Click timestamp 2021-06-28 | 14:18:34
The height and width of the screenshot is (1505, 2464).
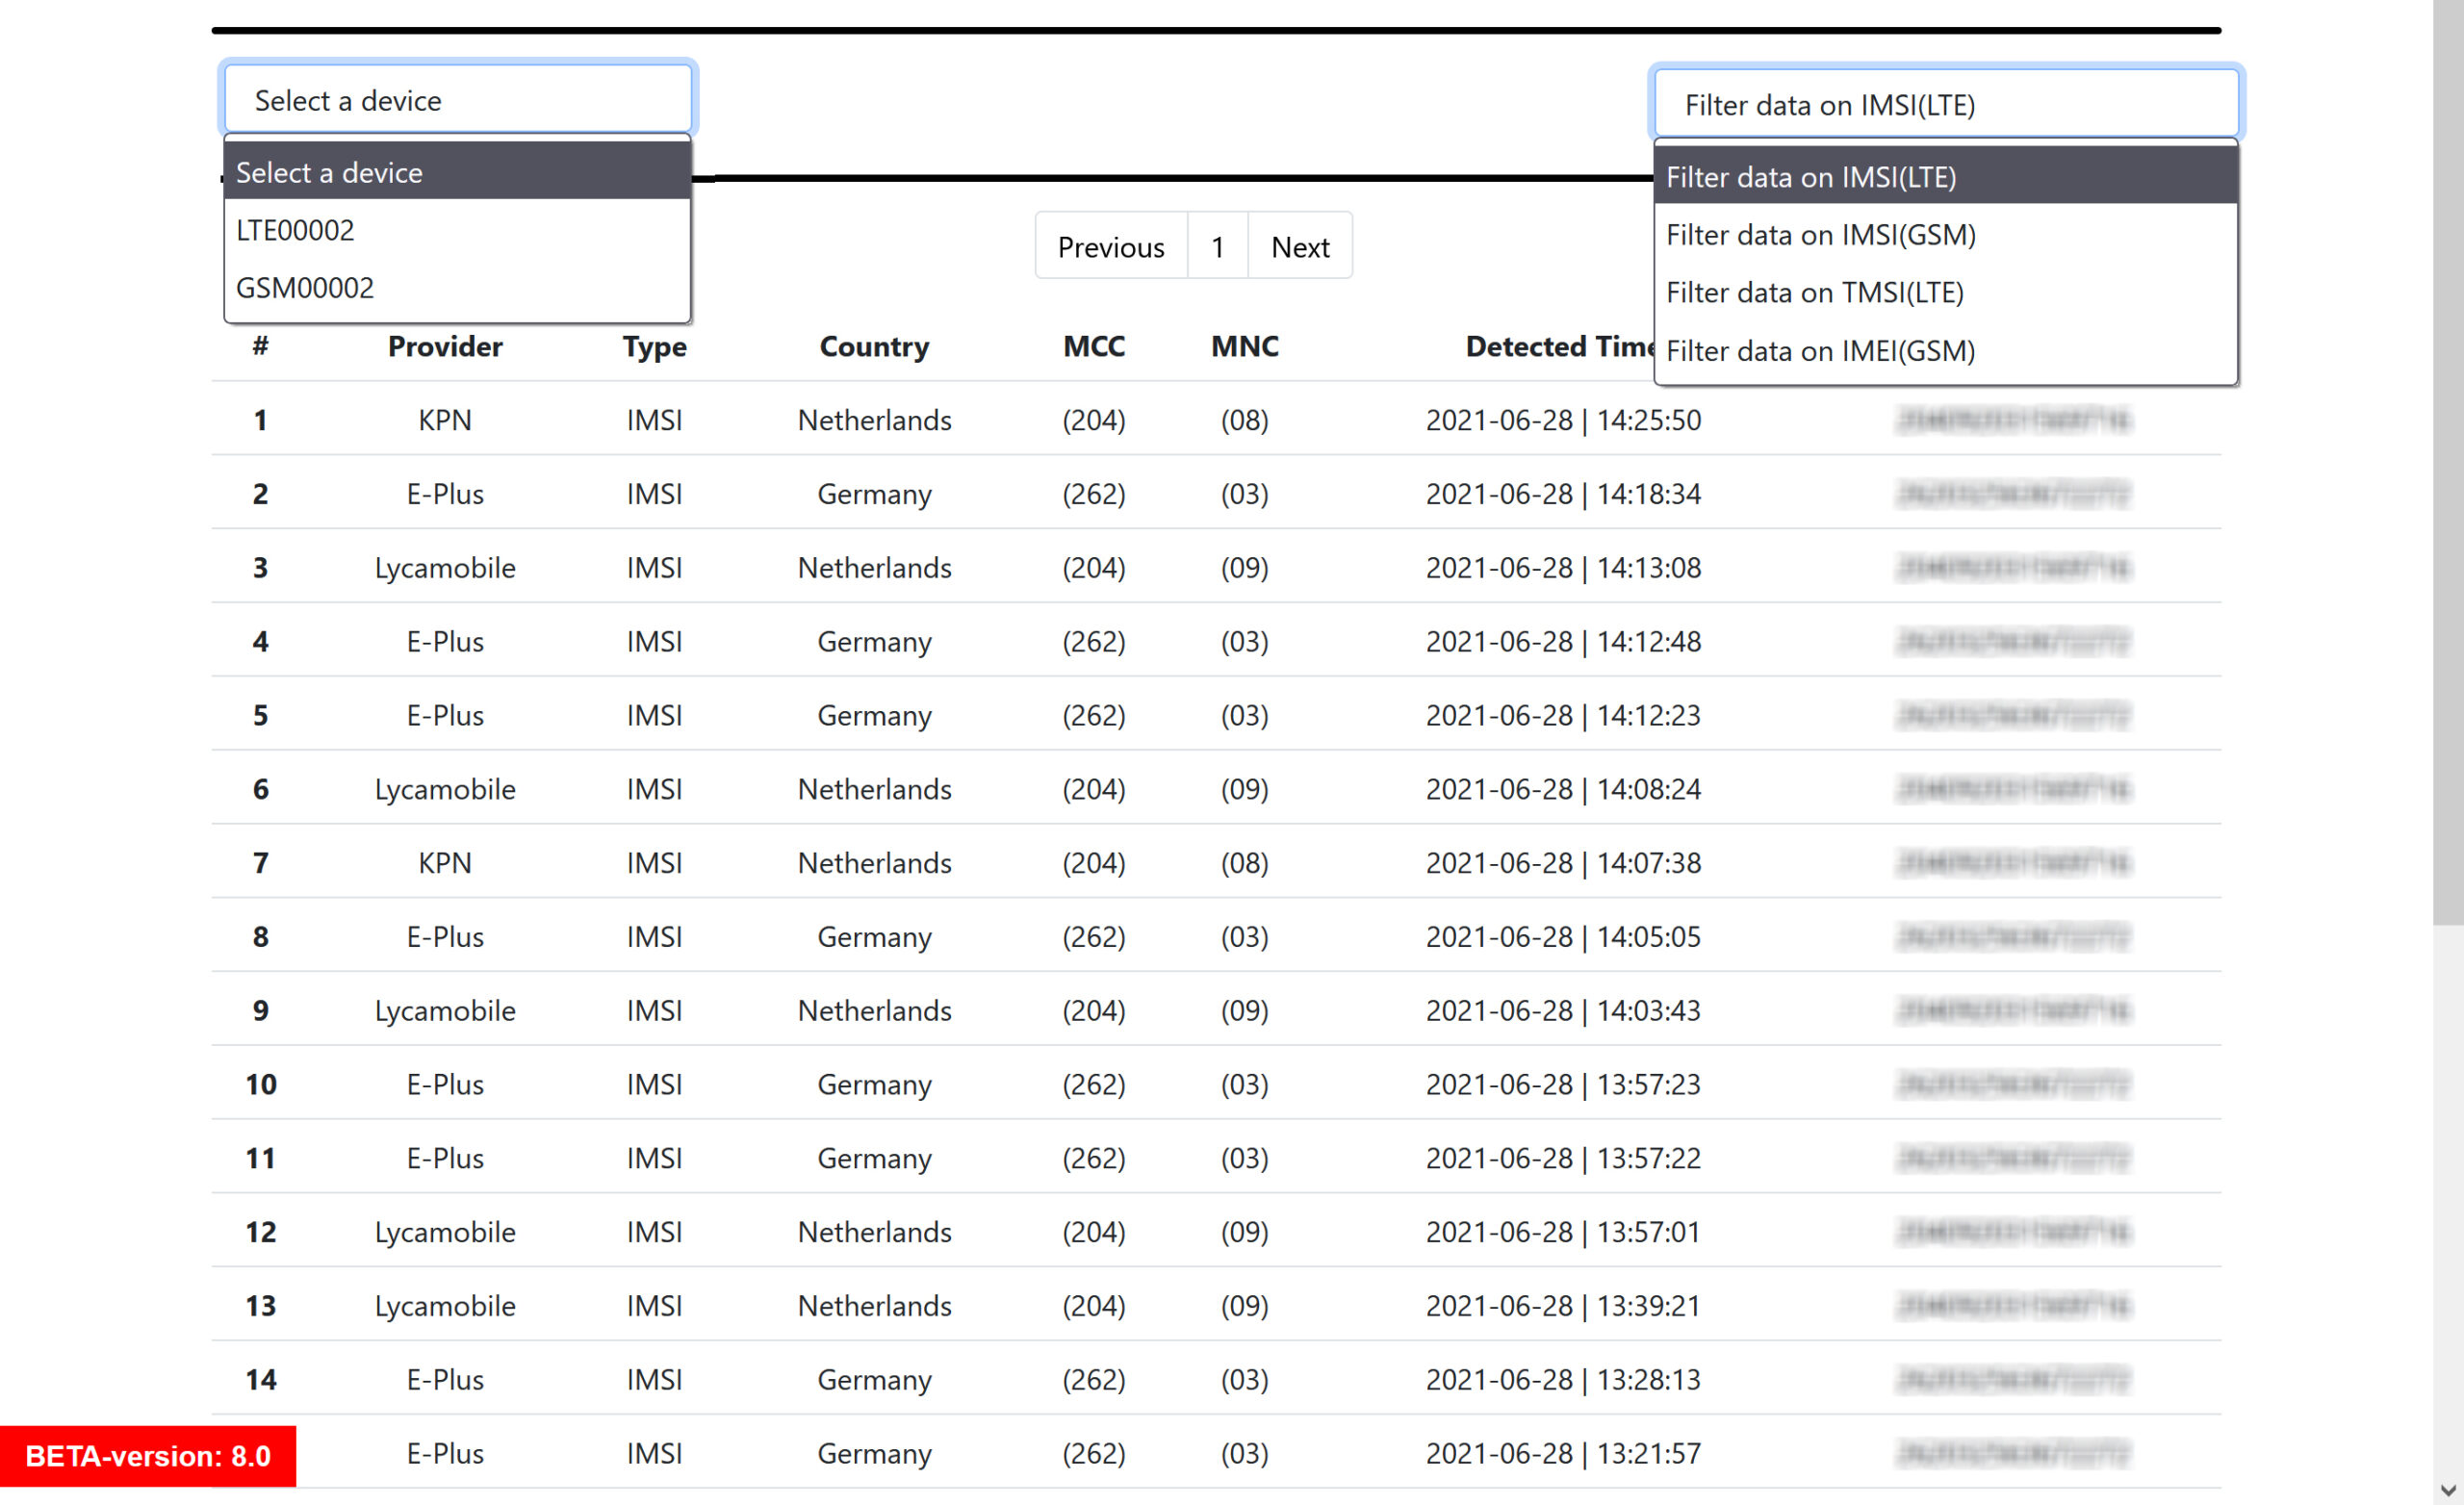coord(1563,494)
